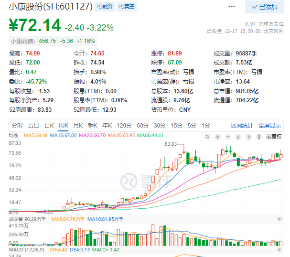Select the 5分 interval tab
This screenshot has height=257, width=290.
(192, 126)
